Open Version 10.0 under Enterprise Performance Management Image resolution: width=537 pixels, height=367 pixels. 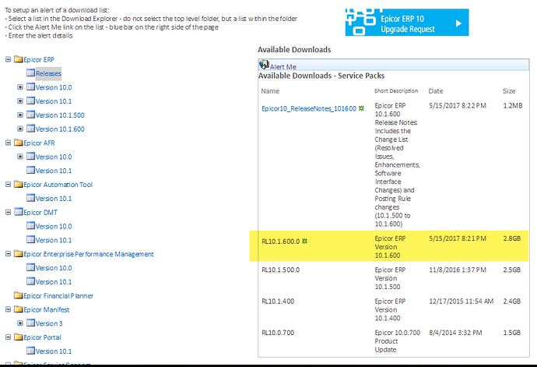click(x=54, y=268)
